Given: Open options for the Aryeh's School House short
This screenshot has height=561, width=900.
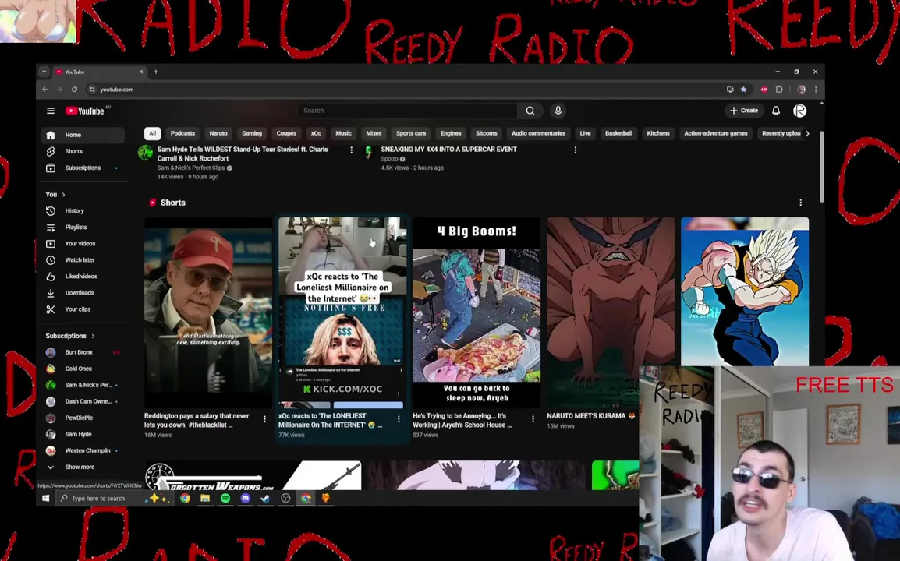Looking at the screenshot, I should pyautogui.click(x=533, y=419).
